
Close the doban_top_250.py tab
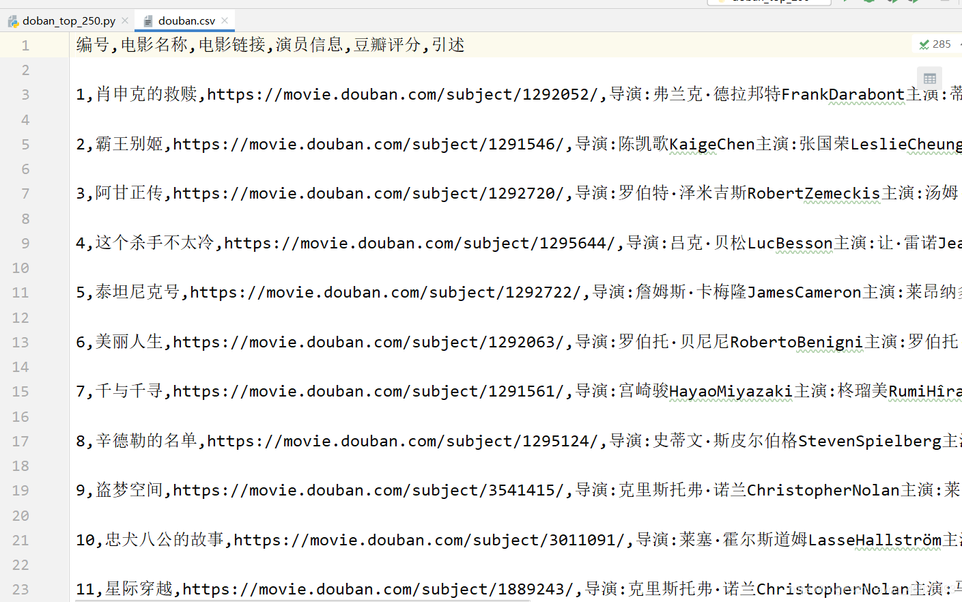click(125, 20)
